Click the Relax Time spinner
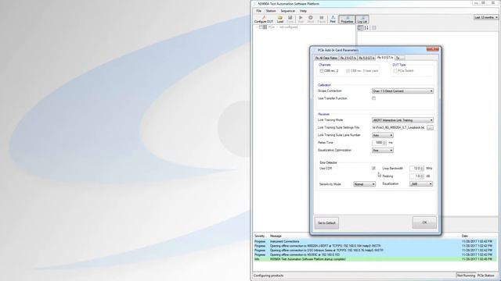This screenshot has width=501, height=281. tap(379, 143)
